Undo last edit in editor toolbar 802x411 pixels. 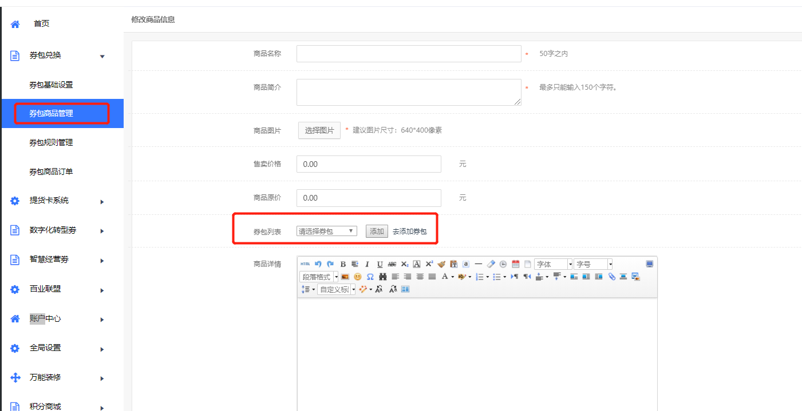pyautogui.click(x=318, y=264)
